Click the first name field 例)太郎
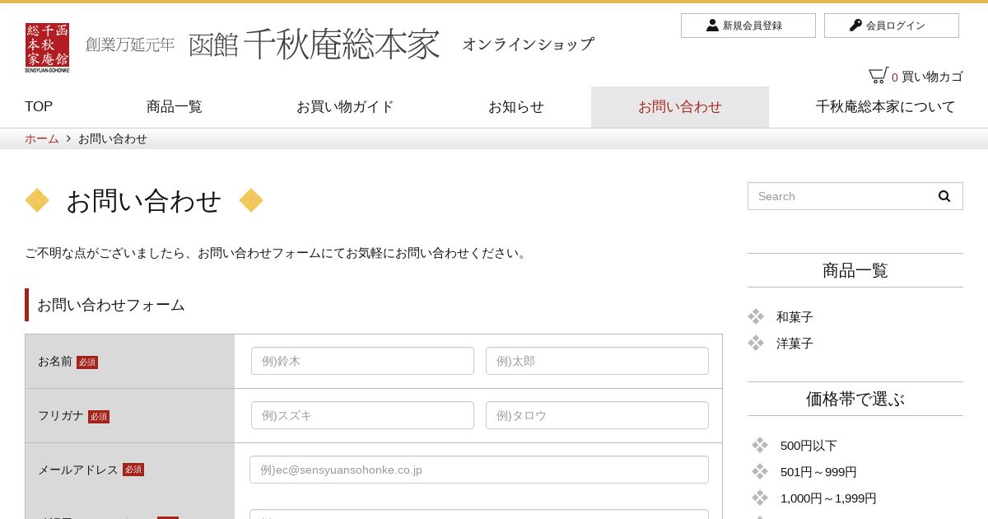The width and height of the screenshot is (988, 519). pos(597,361)
